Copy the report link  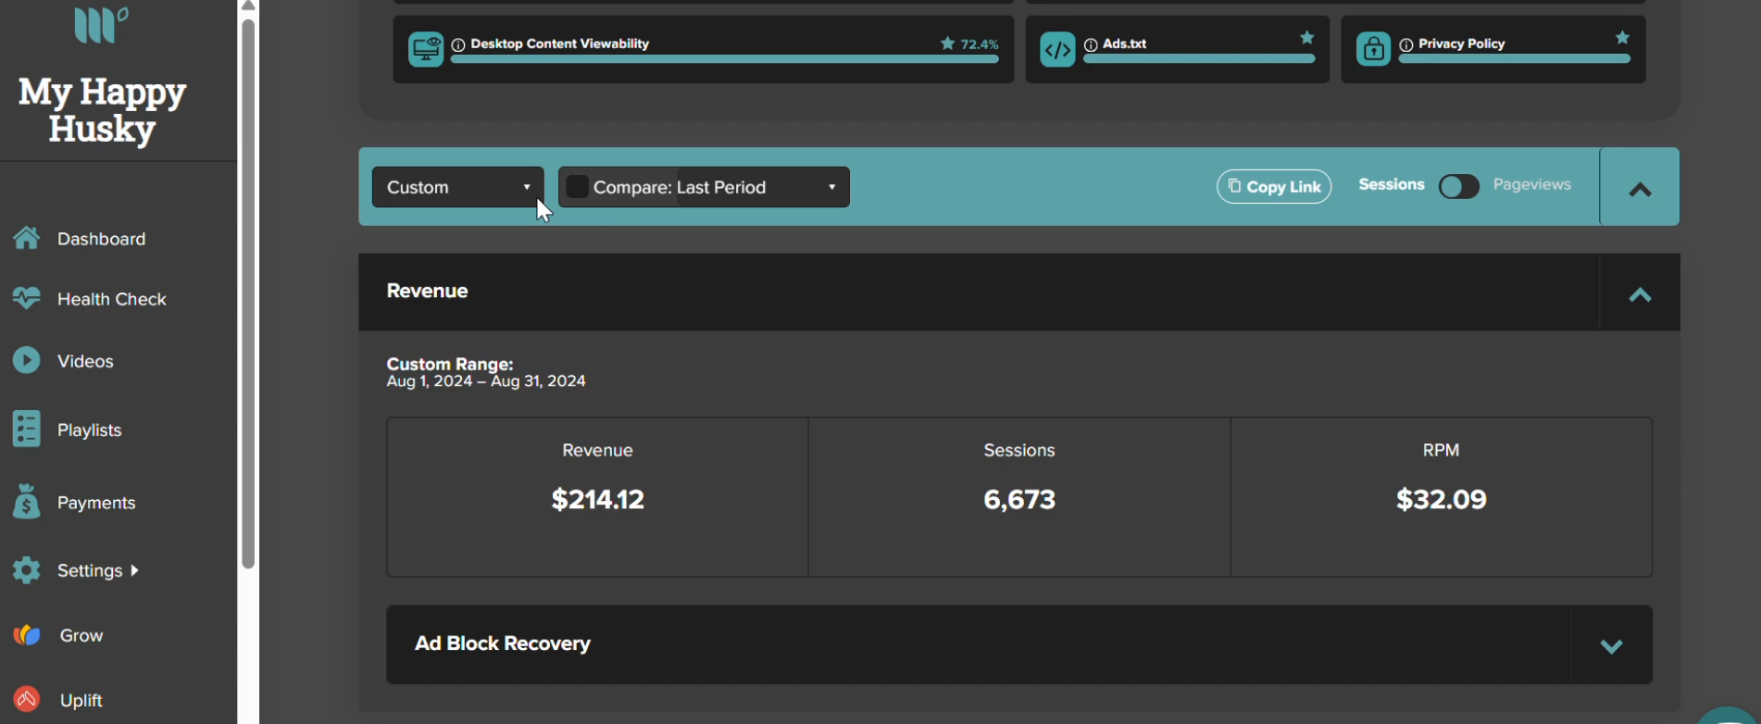pyautogui.click(x=1273, y=186)
